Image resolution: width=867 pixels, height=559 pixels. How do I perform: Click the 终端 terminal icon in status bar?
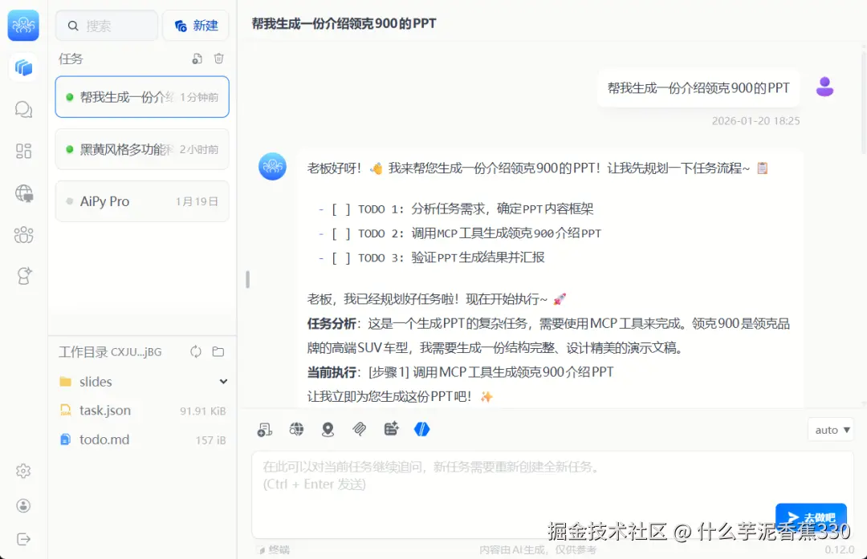[261, 549]
